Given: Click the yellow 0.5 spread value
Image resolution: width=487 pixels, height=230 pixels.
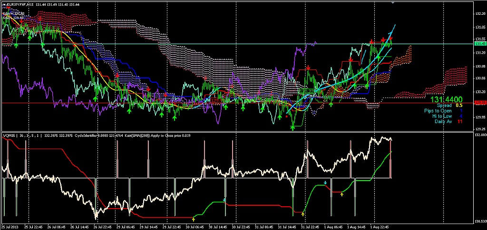Looking at the screenshot, I should pos(459,105).
